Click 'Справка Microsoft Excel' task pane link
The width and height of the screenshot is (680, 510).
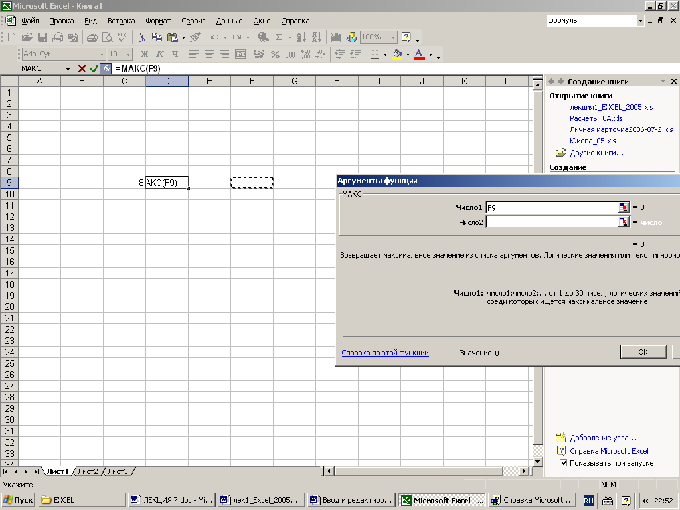(x=609, y=451)
